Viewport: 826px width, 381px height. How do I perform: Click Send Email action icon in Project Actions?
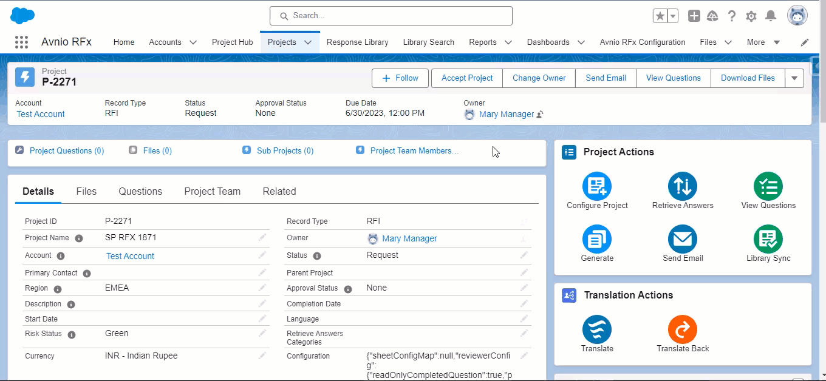(683, 239)
